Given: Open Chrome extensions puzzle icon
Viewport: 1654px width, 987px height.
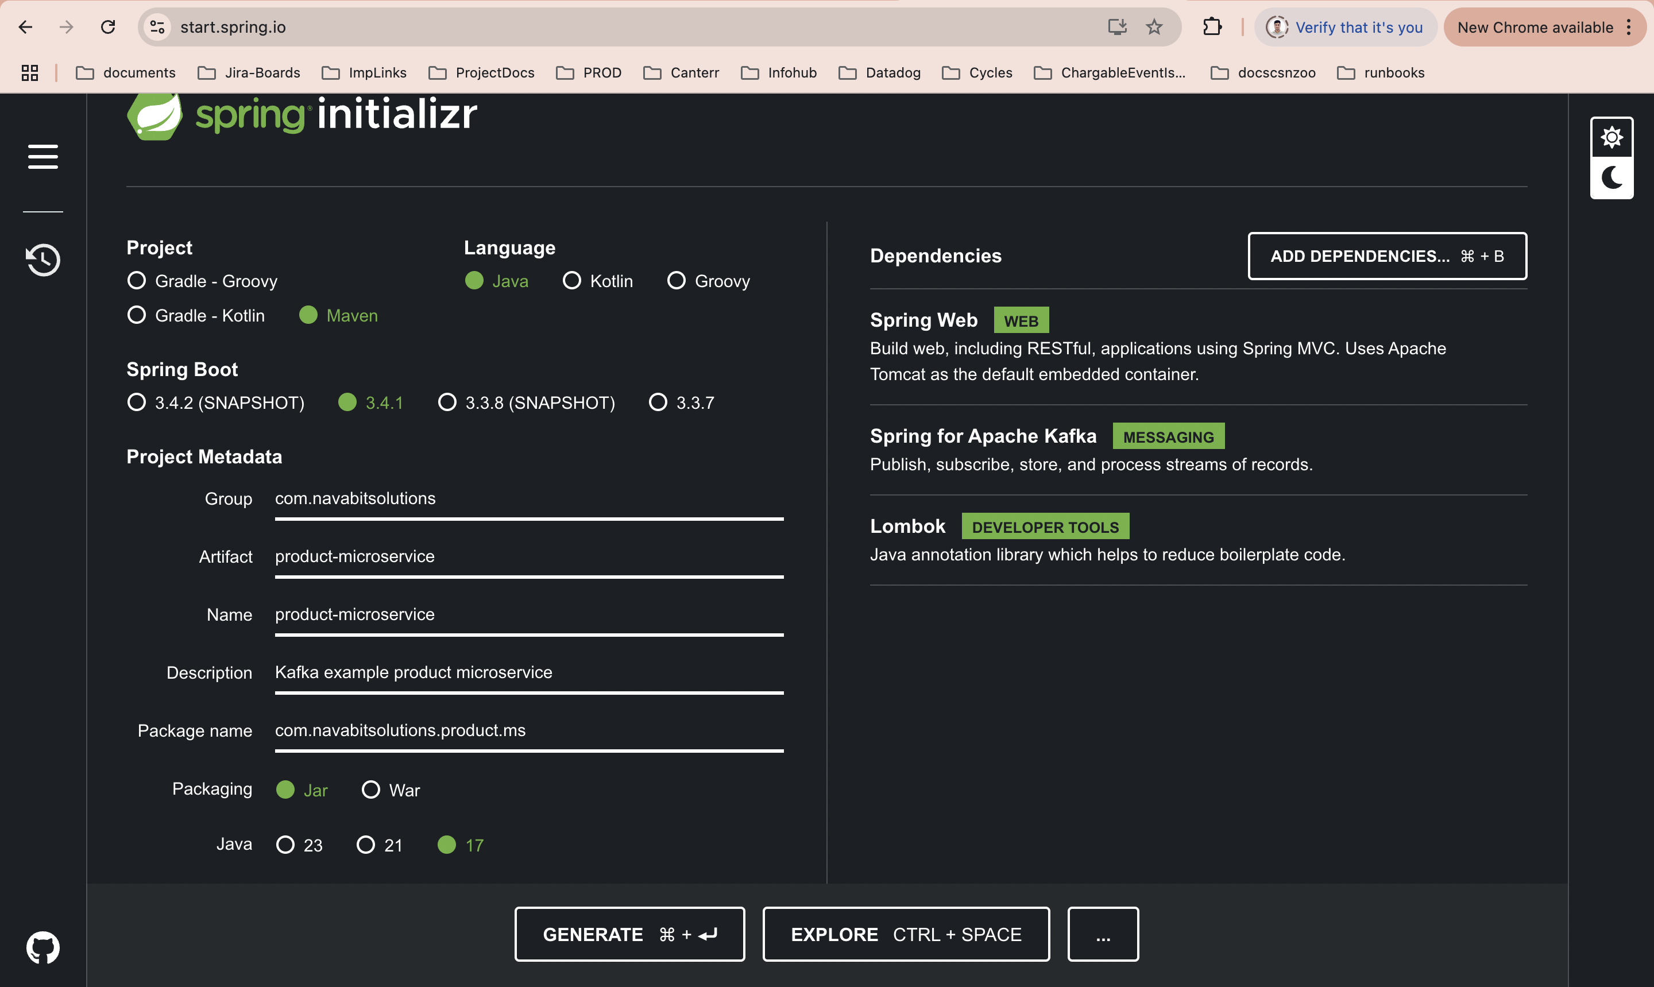Looking at the screenshot, I should 1212,27.
